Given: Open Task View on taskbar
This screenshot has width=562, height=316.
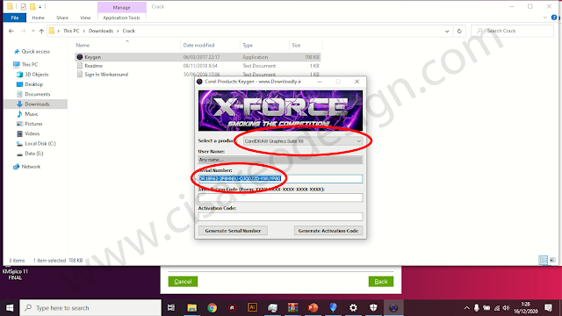Looking at the screenshot, I should tap(171, 308).
